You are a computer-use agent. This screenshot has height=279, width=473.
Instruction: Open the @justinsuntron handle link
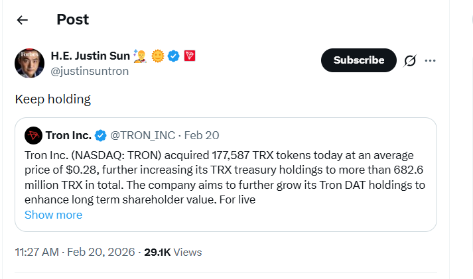tap(90, 71)
